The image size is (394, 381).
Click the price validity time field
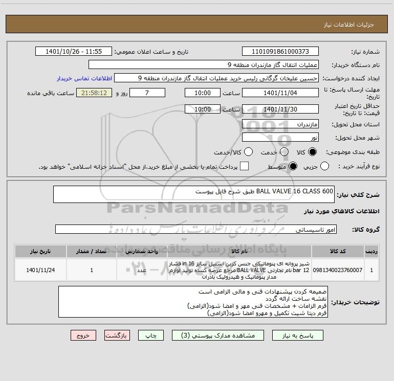point(203,109)
